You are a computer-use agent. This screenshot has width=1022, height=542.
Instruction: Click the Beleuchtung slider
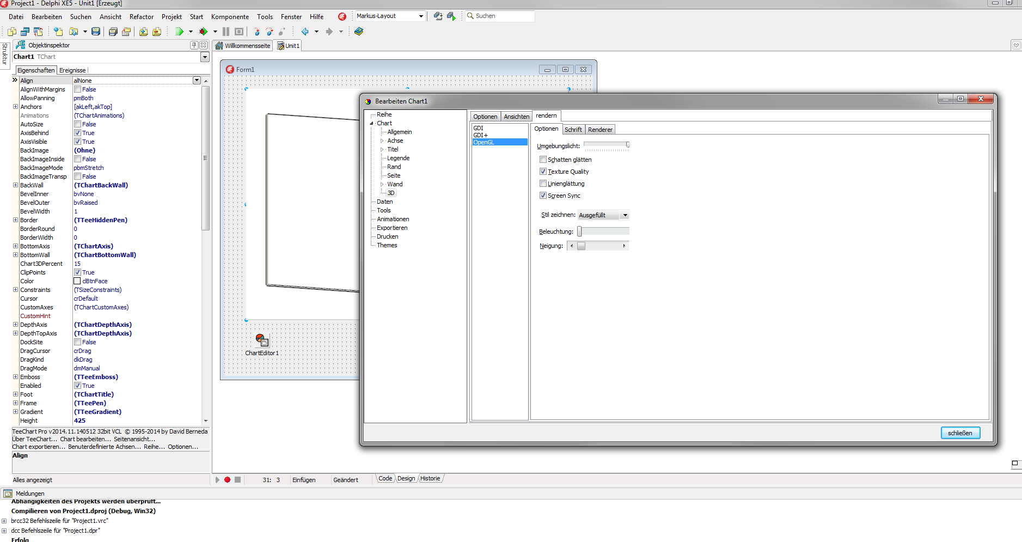pos(603,232)
